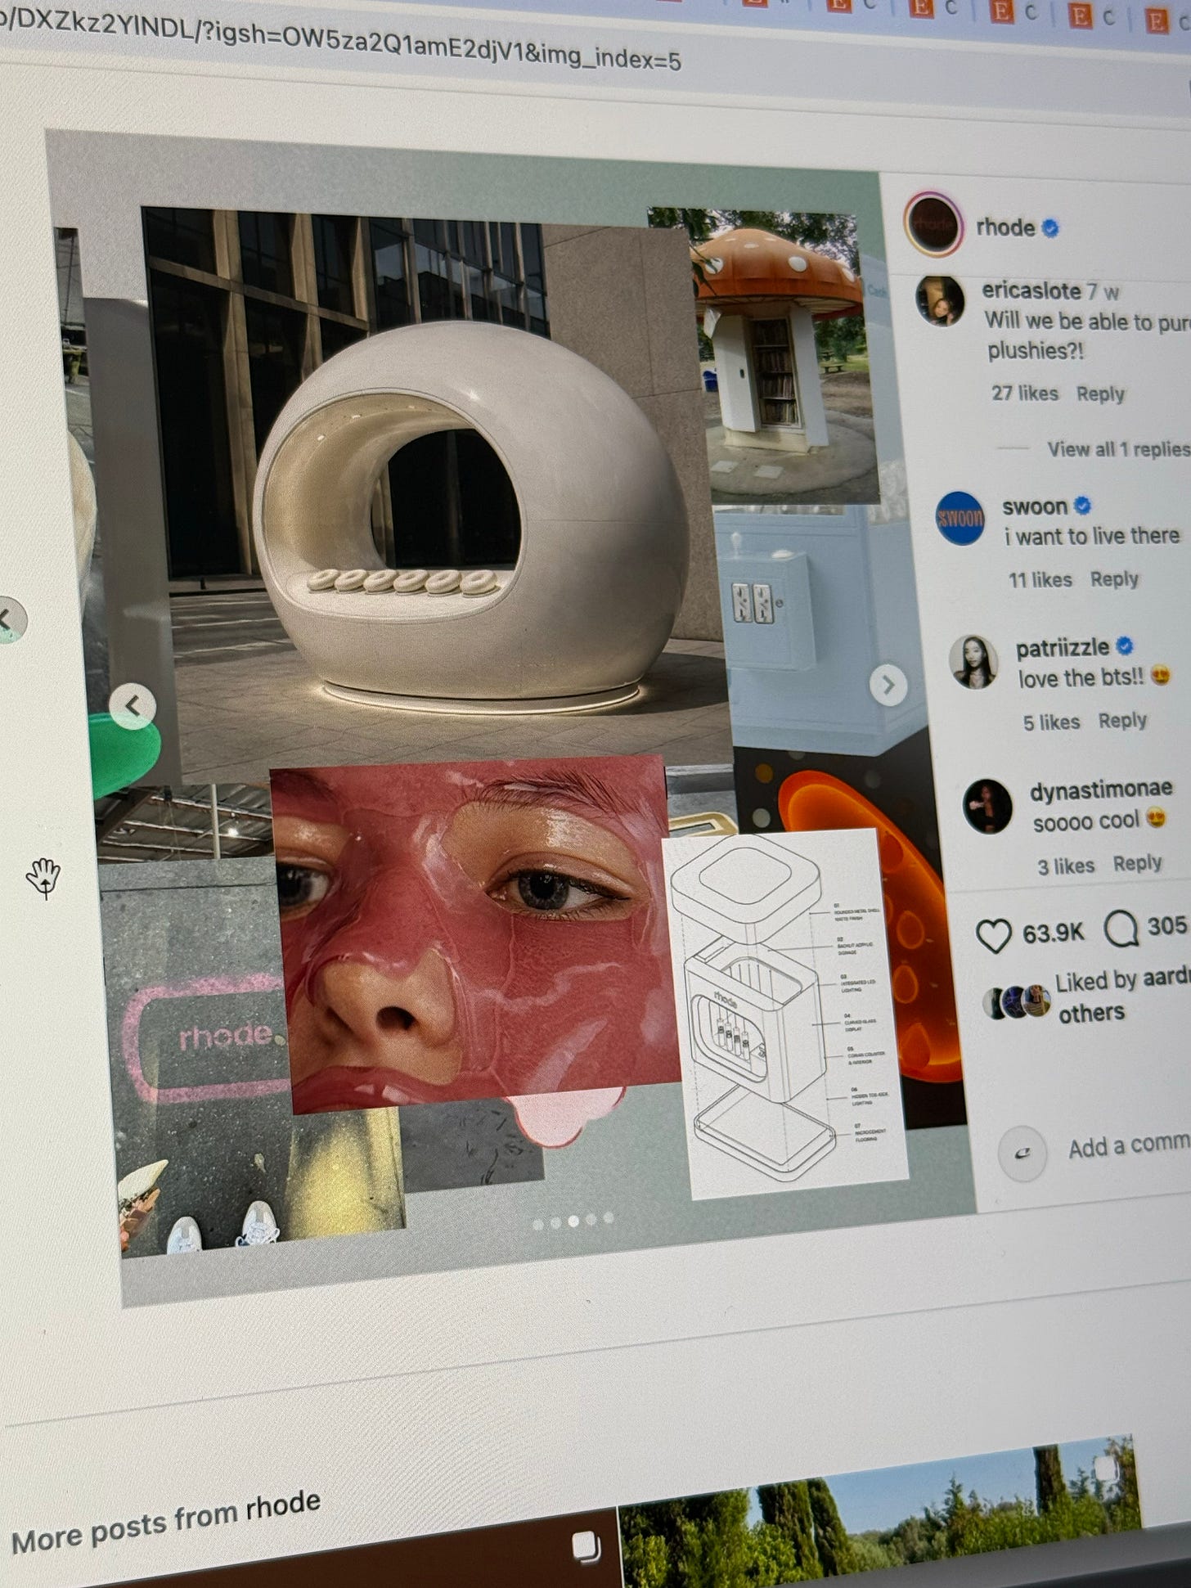Screen dimensions: 1191x1588
Task: Click the 'More posts from rhode' heading
Action: click(166, 1523)
